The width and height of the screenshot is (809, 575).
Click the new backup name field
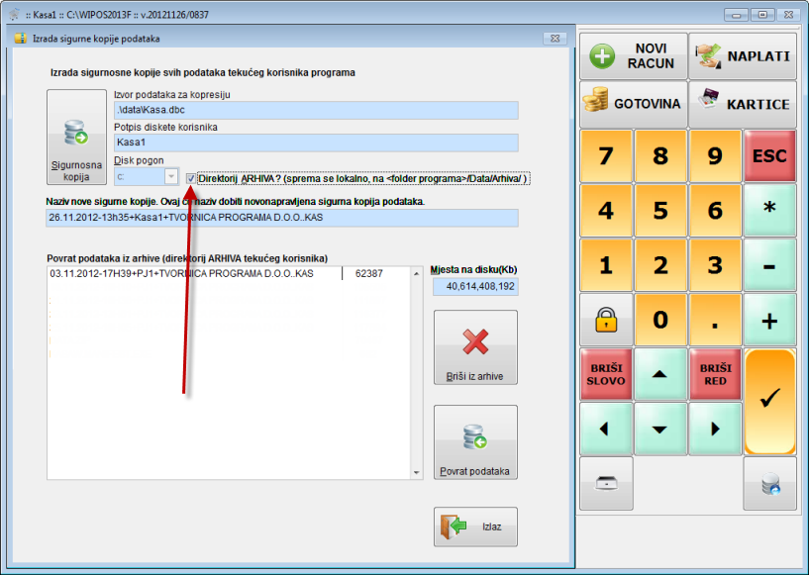(x=282, y=218)
